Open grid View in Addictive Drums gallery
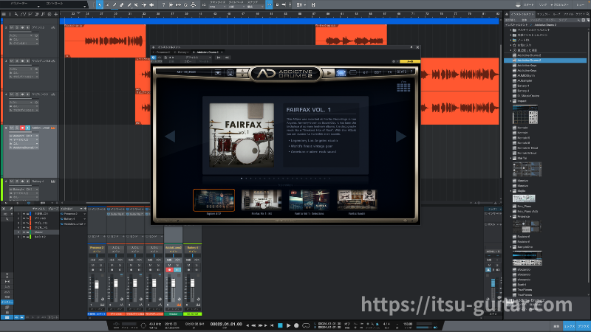Image resolution: width=591 pixels, height=332 pixels. [403, 87]
